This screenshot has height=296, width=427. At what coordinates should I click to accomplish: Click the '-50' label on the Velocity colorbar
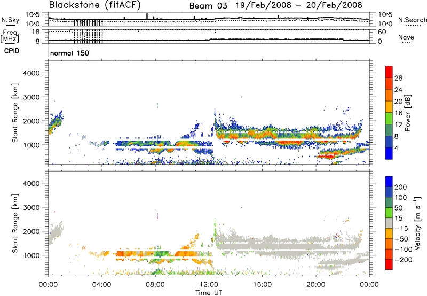pos(401,239)
